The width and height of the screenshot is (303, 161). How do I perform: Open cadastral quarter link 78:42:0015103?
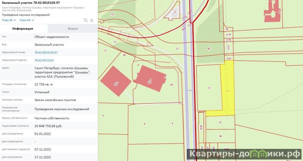[44, 60]
